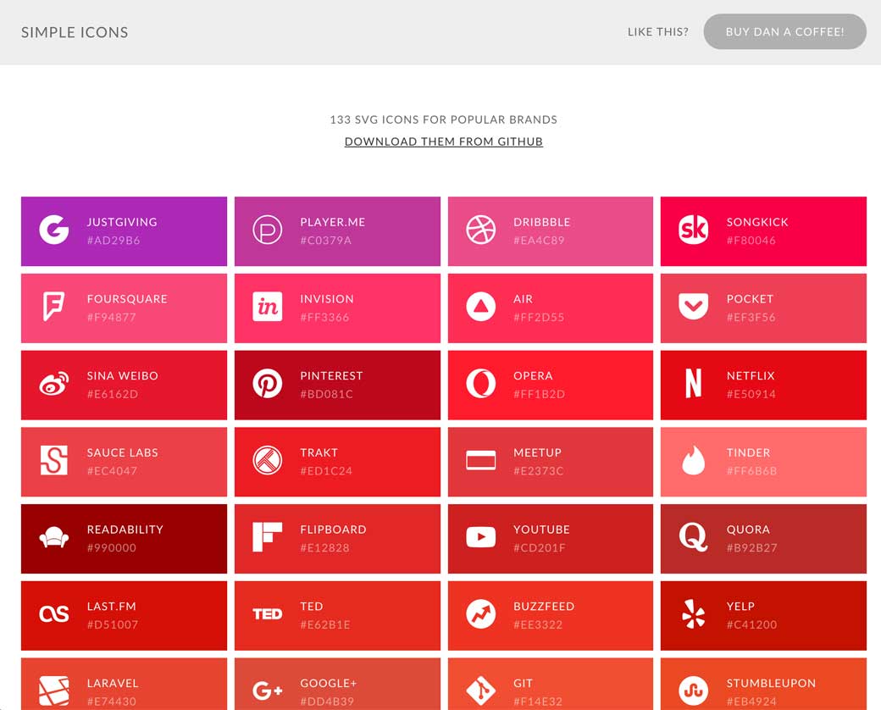Click the Tinder flame icon
881x710 pixels.
tap(693, 461)
